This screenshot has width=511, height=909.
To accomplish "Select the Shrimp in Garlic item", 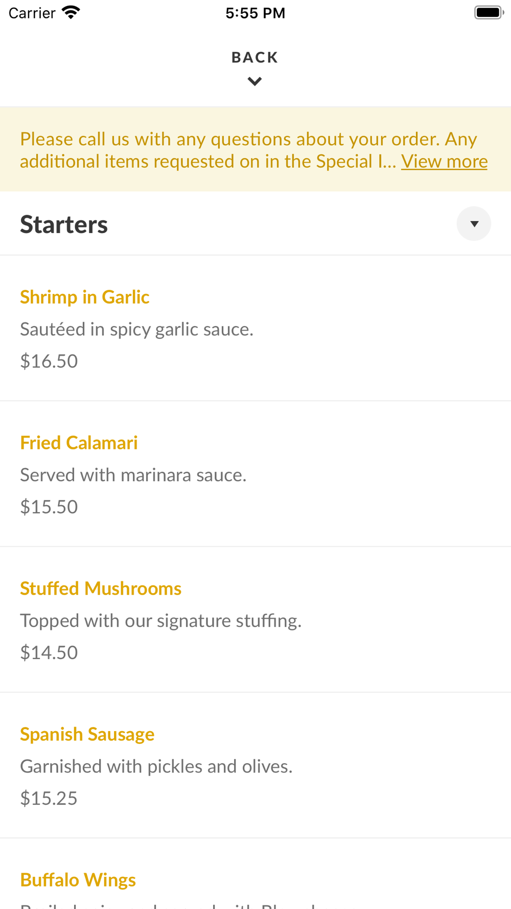I will point(85,297).
